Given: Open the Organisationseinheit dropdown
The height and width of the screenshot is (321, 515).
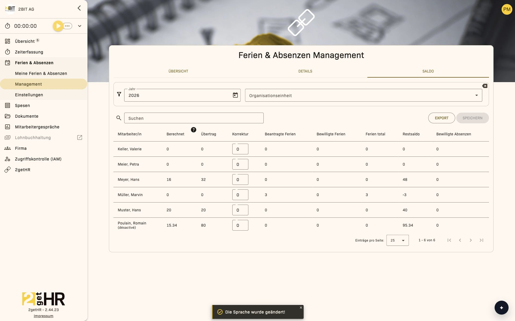Looking at the screenshot, I should click(x=363, y=95).
